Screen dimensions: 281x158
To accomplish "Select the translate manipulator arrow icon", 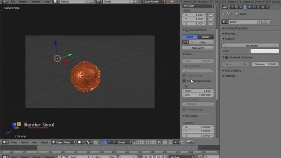I will coord(105,142).
